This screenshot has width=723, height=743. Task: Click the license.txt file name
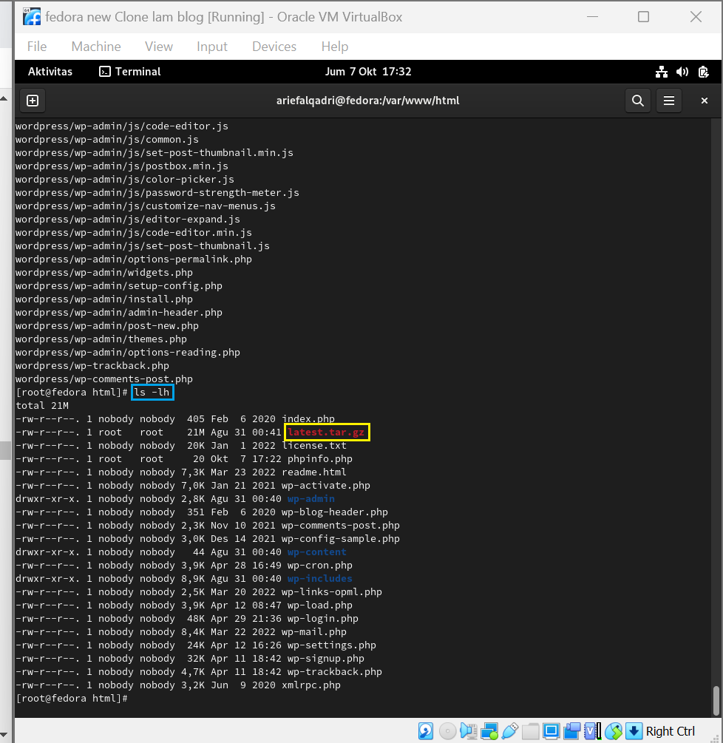(315, 445)
